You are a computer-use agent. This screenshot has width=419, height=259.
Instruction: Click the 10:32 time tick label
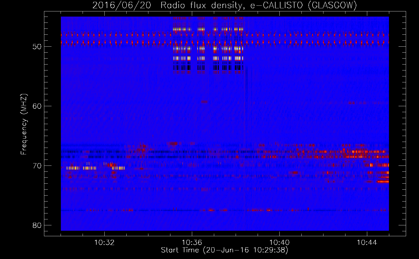[104, 243]
